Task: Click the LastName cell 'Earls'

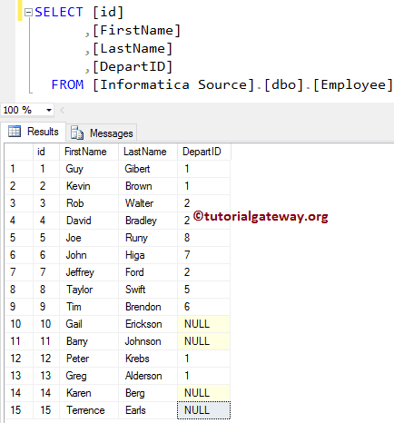Action: (x=148, y=410)
